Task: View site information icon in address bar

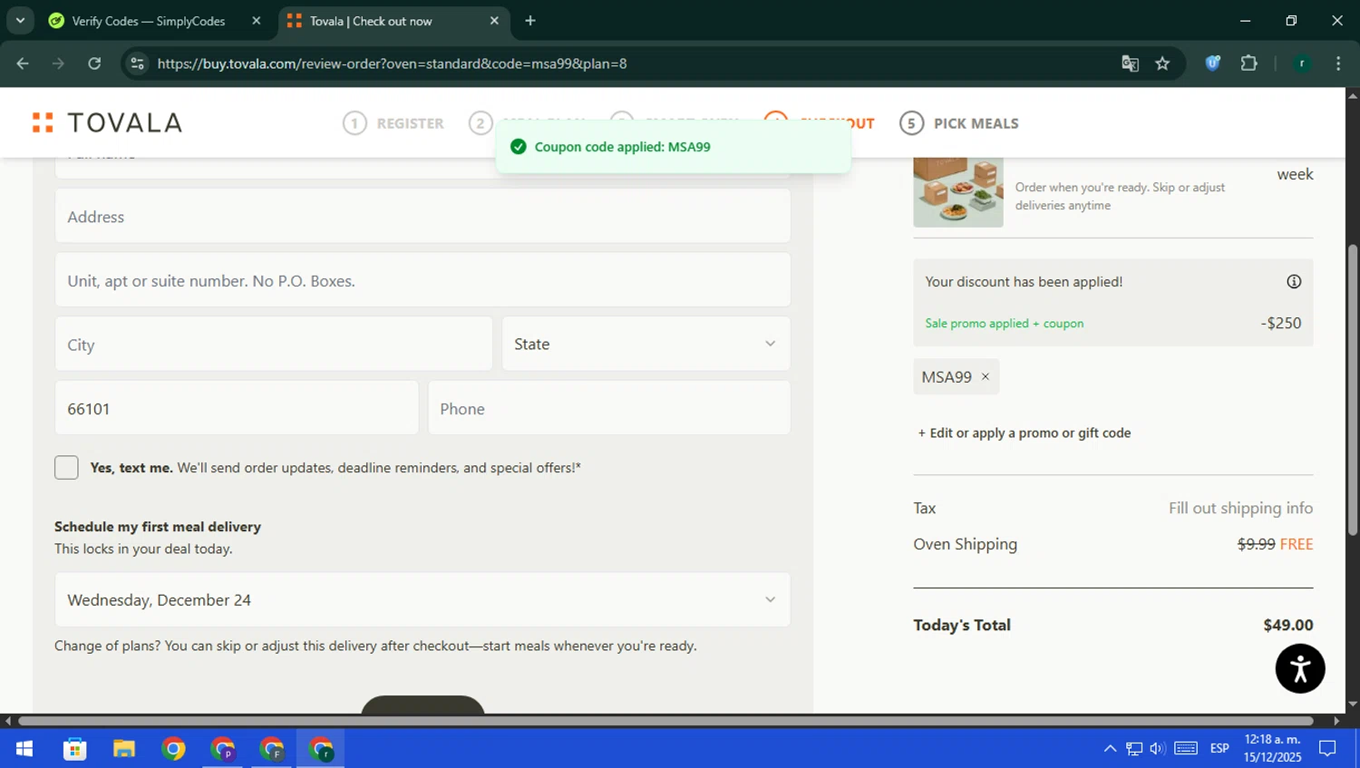Action: (138, 63)
